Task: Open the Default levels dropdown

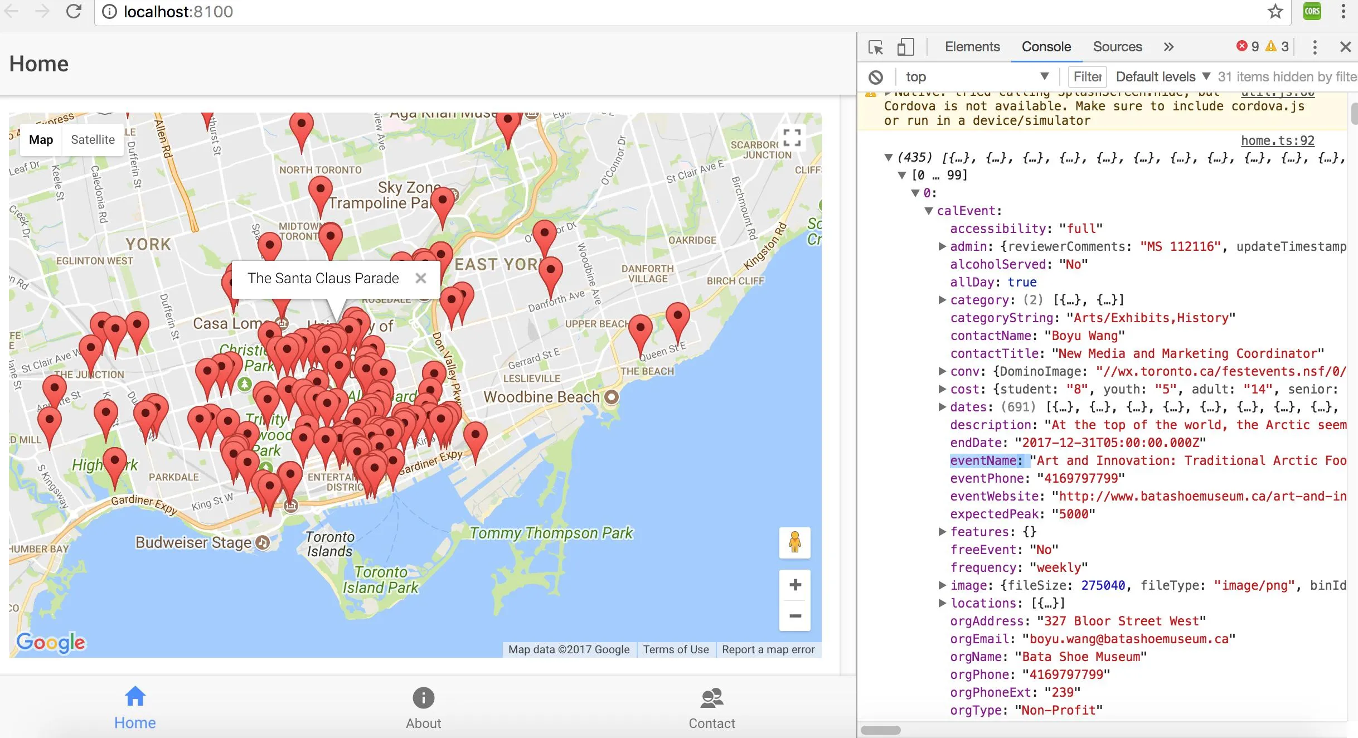Action: point(1162,77)
